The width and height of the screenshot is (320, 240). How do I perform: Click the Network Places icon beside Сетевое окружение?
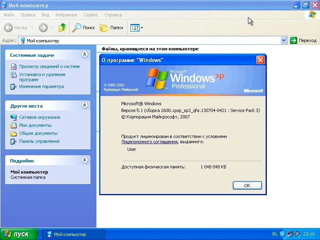(14, 117)
